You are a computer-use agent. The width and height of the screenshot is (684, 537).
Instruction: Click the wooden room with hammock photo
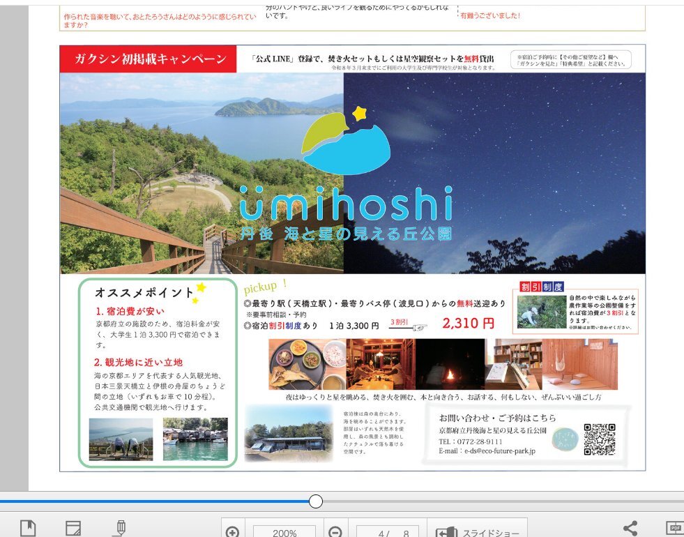579,364
